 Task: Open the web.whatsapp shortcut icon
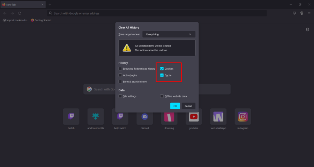(x=218, y=117)
